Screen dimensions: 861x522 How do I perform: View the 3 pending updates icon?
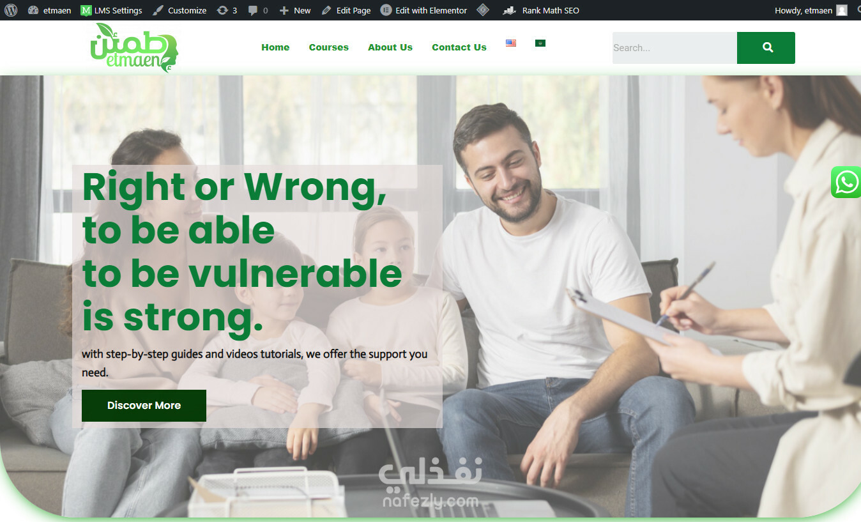coord(227,10)
